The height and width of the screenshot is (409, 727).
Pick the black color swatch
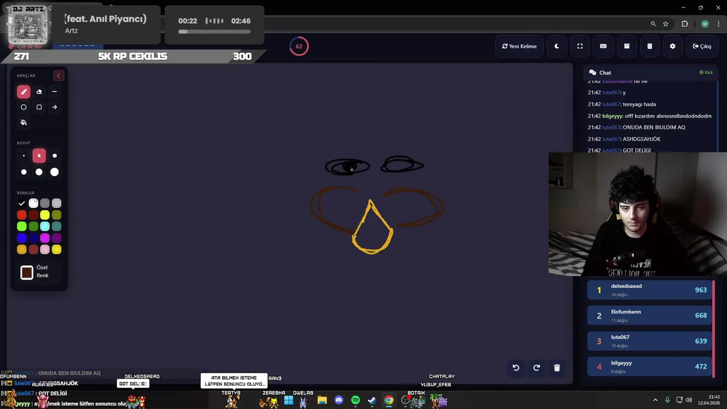click(x=22, y=203)
